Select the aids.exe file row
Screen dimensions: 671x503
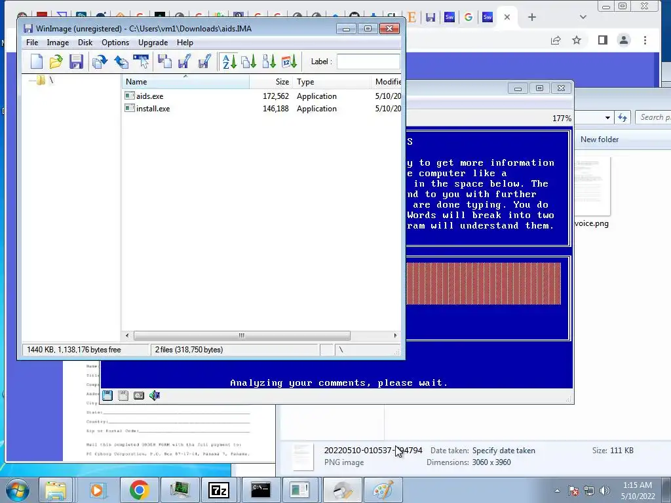[262, 96]
